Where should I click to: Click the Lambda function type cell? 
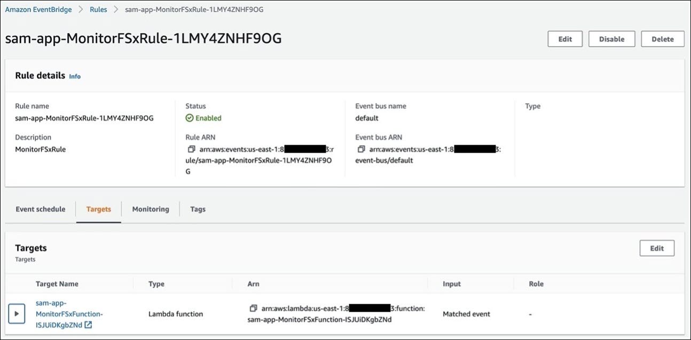click(176, 314)
